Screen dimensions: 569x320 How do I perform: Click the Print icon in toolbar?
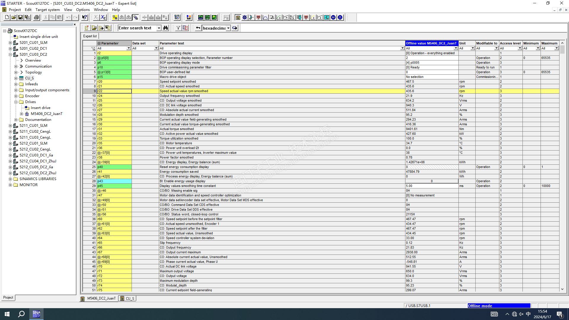click(x=36, y=17)
